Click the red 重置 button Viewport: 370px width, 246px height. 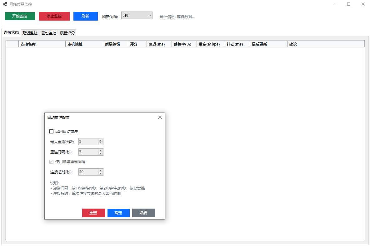tap(93, 213)
